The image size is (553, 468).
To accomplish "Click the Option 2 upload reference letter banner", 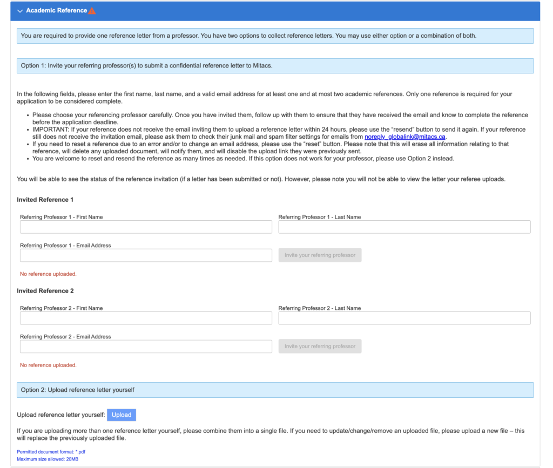I will click(x=275, y=390).
